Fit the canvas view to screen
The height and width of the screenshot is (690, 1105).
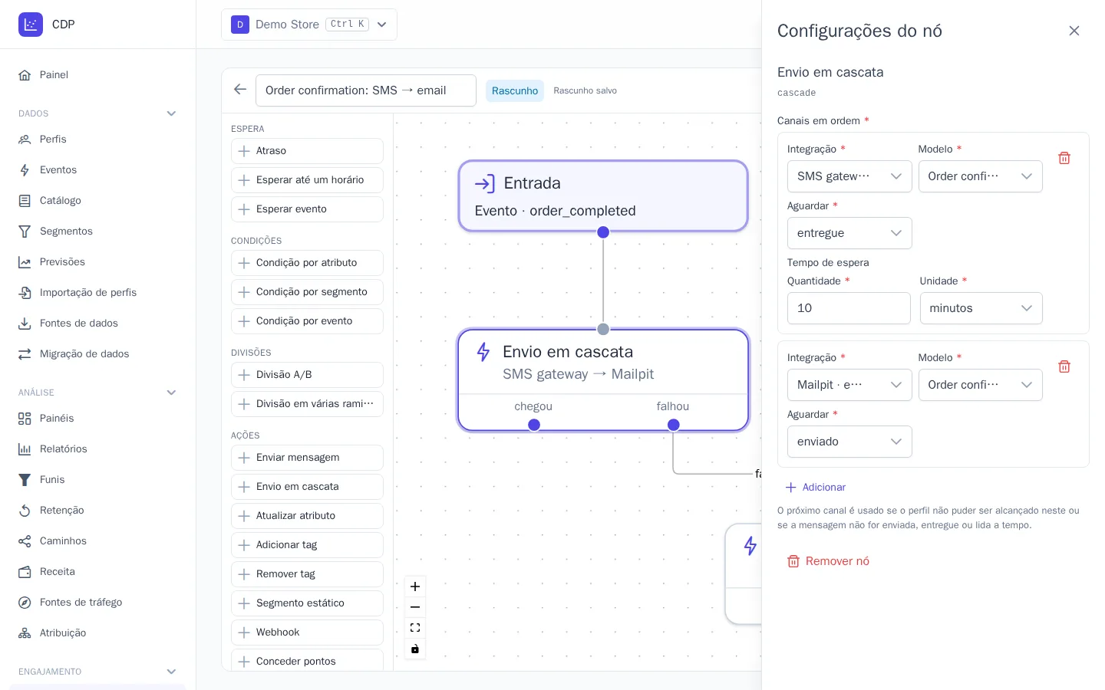[x=415, y=628]
